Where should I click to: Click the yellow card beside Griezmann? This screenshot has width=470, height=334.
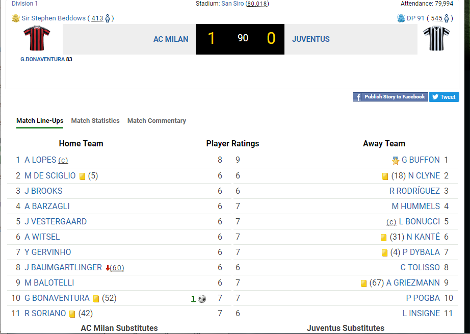tap(364, 284)
